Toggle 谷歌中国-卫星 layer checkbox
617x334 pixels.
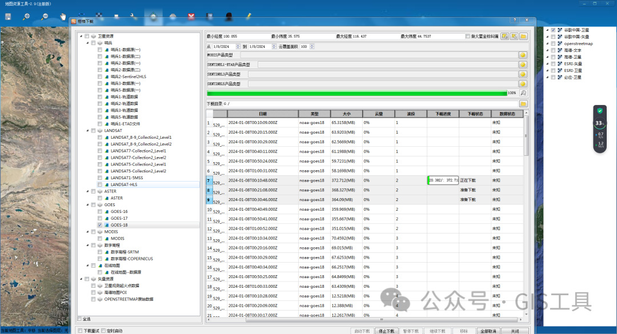coord(553,30)
